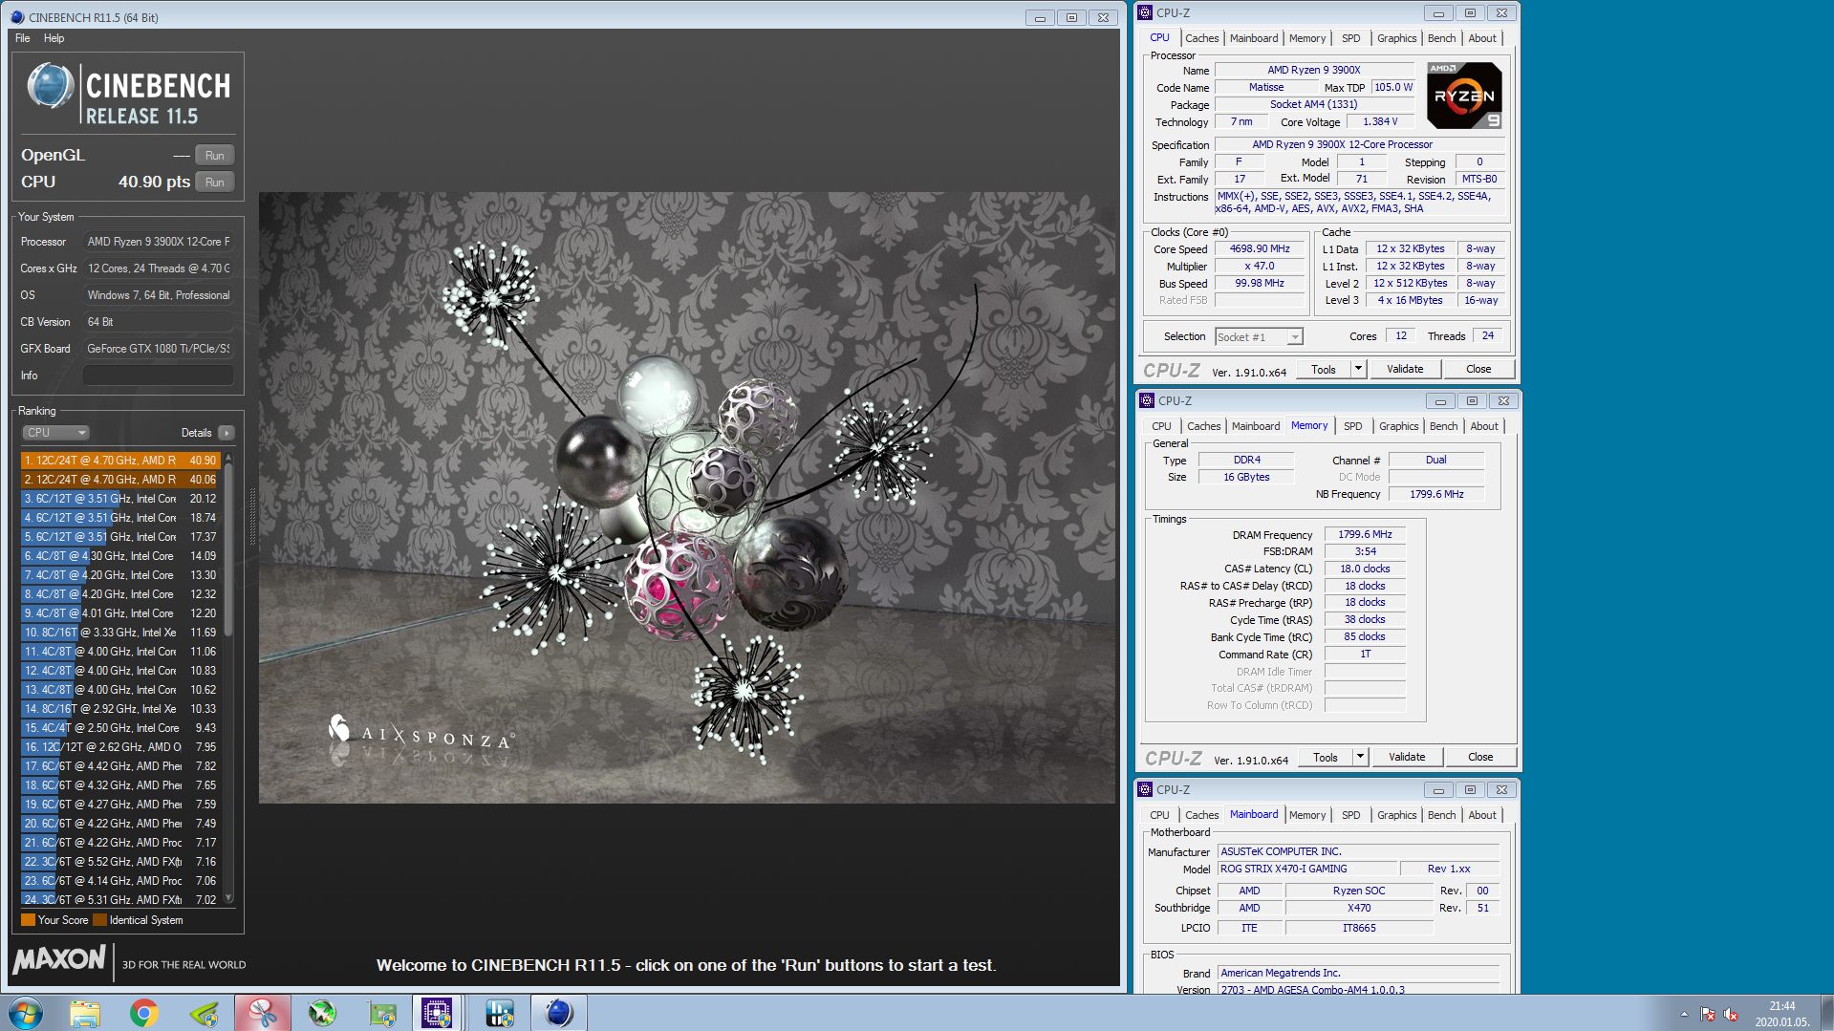Image resolution: width=1834 pixels, height=1031 pixels.
Task: Expand the Tools arrow in CPU-Z CPU window
Action: tap(1357, 369)
